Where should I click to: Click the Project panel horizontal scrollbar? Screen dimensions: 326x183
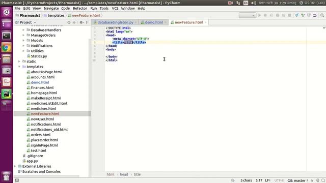(47, 176)
